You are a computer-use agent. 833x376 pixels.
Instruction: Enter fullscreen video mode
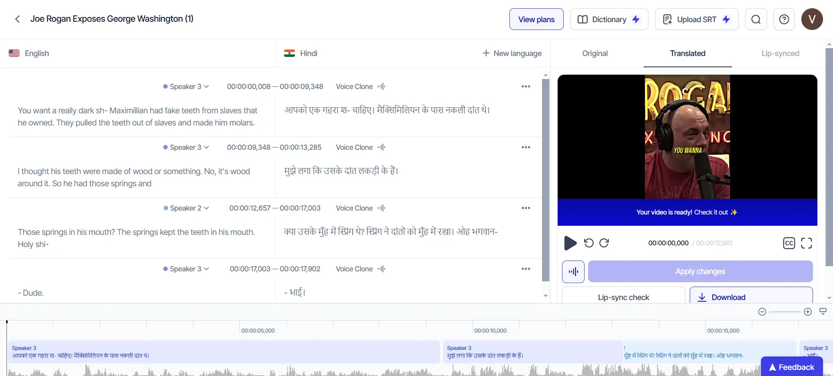point(806,243)
